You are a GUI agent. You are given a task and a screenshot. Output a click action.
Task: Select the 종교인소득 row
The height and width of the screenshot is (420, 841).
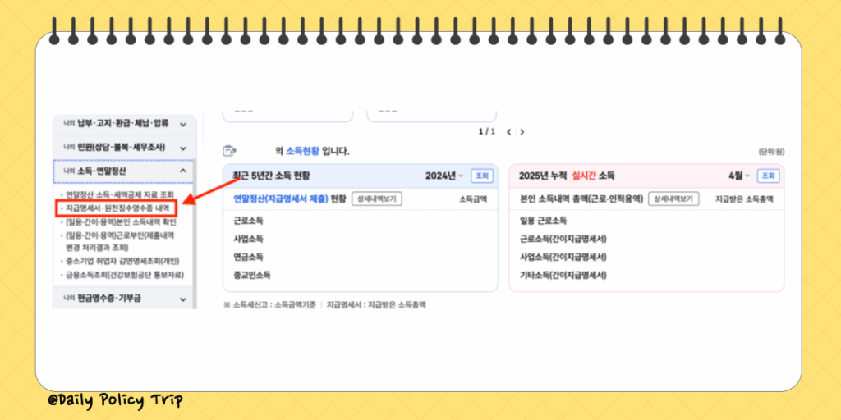click(x=360, y=275)
